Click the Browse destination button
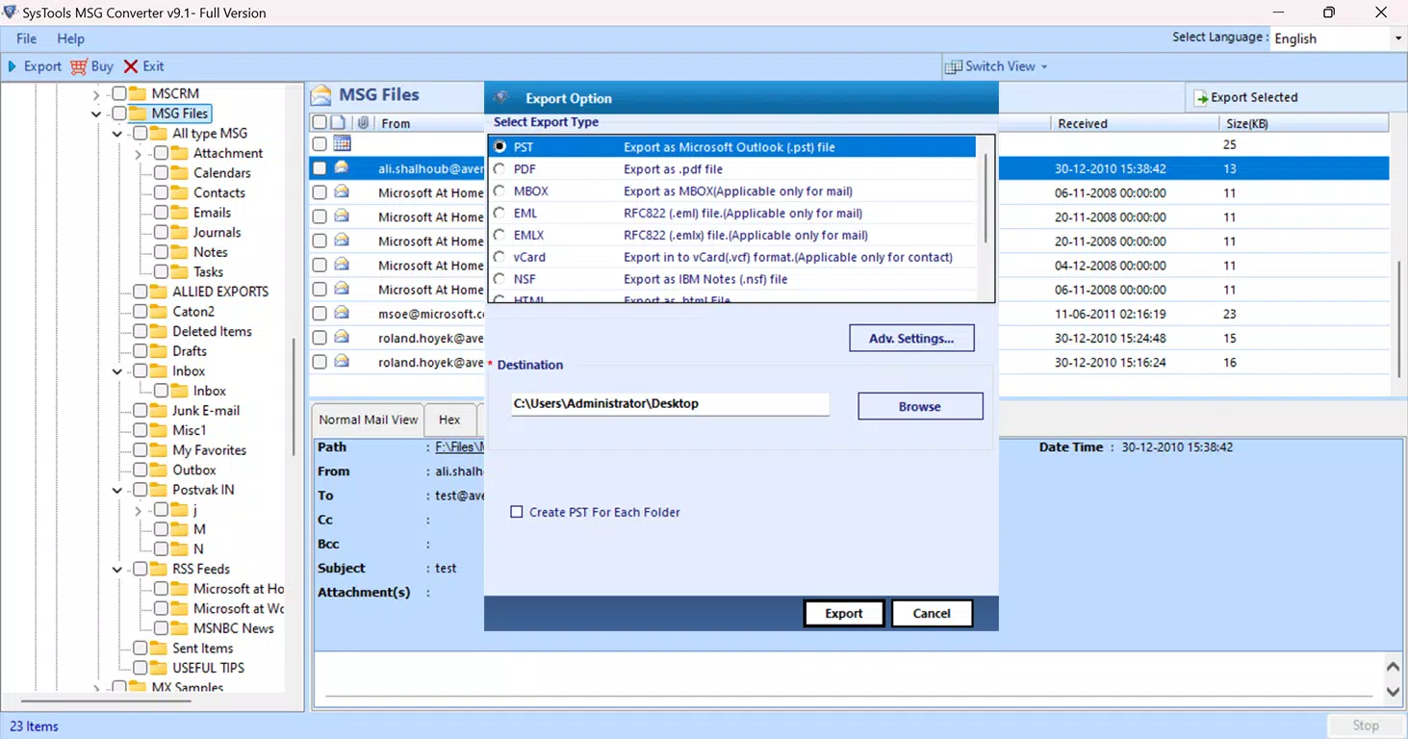This screenshot has width=1408, height=739. coord(920,406)
